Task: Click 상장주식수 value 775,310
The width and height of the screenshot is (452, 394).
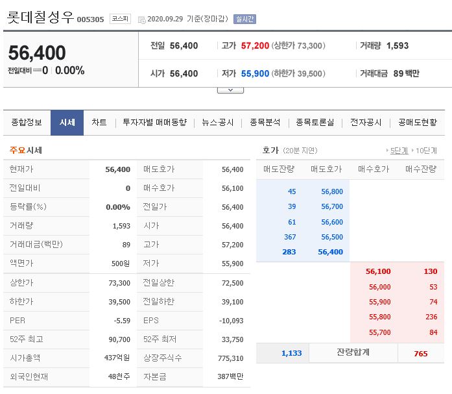Action: (x=231, y=358)
